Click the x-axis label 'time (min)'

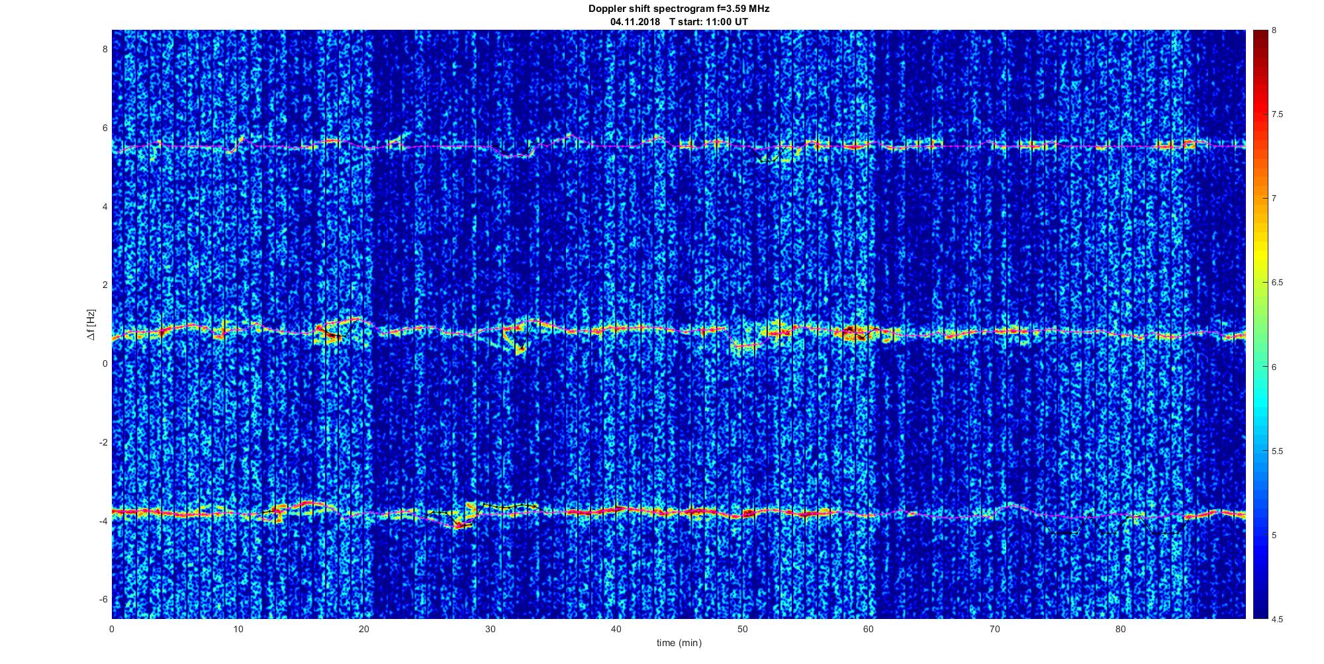[x=679, y=643]
